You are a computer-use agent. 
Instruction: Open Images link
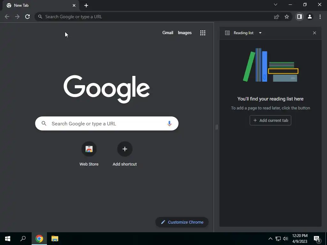pyautogui.click(x=185, y=33)
